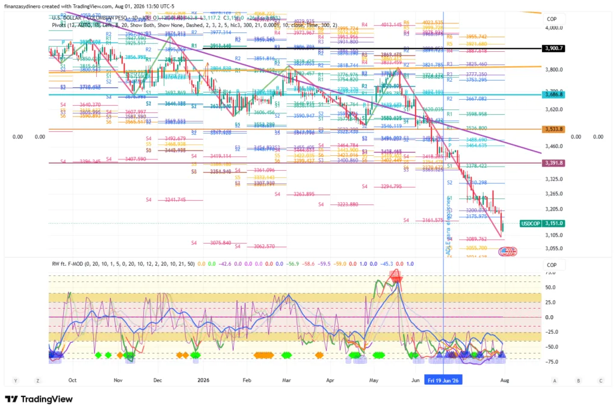Select the orange 3,533.8 price level label
Screen dimensions: 616x412
click(x=553, y=129)
